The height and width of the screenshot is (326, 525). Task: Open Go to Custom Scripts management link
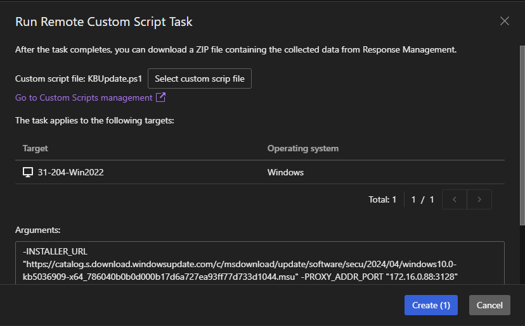(84, 97)
